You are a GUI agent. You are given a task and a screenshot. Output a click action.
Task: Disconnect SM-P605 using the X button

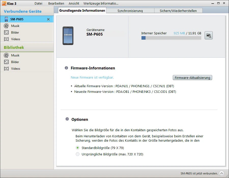(48, 19)
